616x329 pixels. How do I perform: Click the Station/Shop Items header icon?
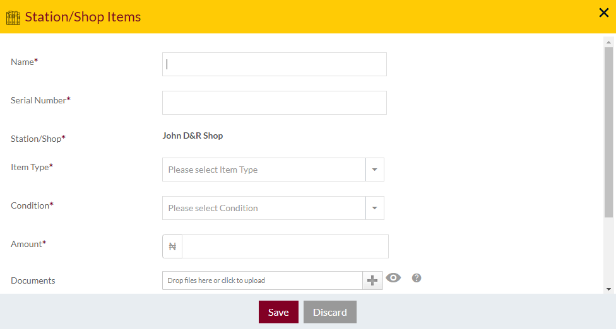pos(13,17)
